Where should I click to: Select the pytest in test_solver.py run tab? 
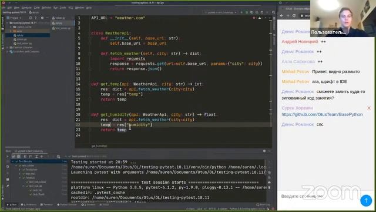point(29,151)
